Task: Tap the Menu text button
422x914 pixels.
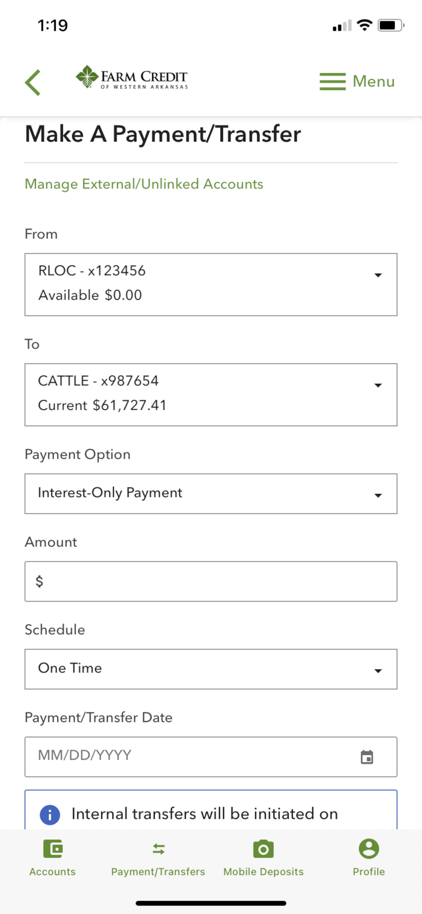Action: tap(373, 82)
